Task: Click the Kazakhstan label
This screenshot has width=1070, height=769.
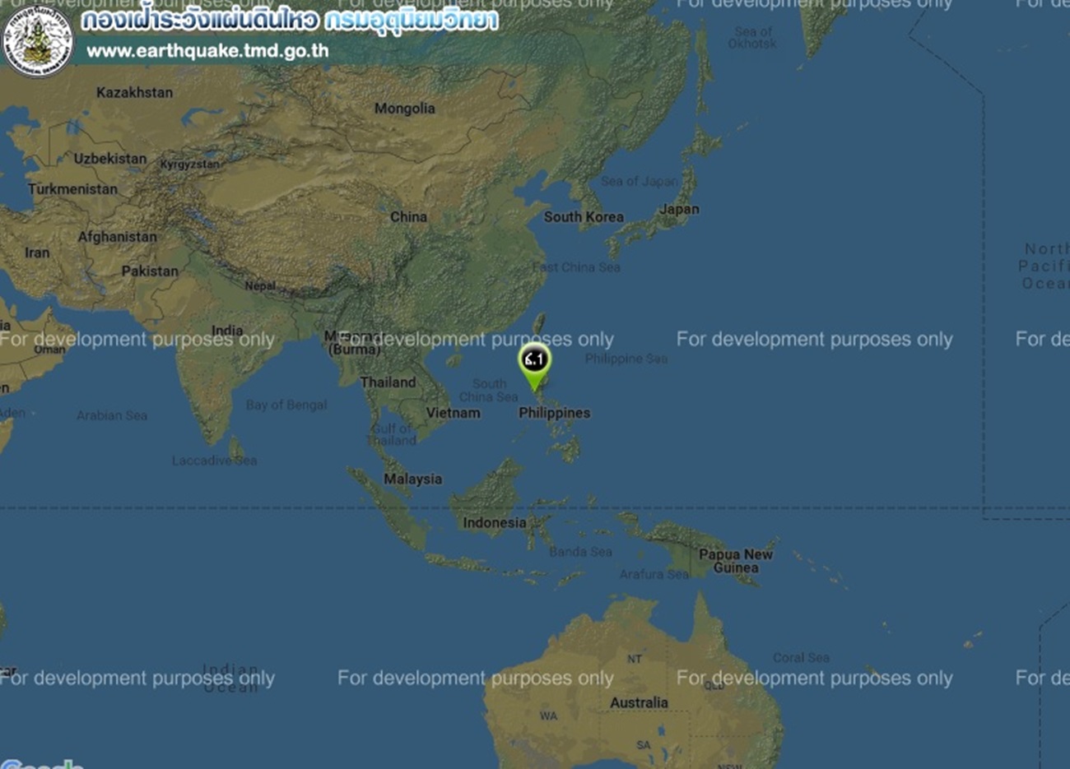Action: pyautogui.click(x=134, y=92)
